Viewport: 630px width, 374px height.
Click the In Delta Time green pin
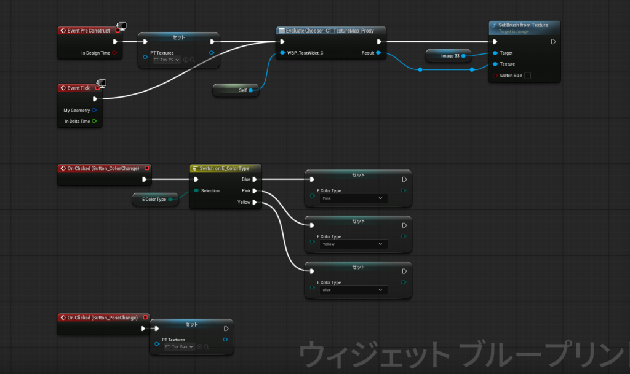click(x=94, y=122)
